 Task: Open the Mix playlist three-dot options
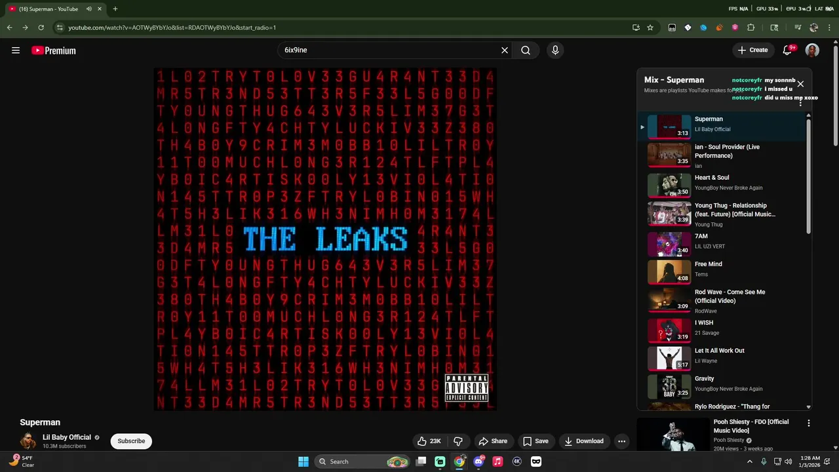(x=800, y=103)
